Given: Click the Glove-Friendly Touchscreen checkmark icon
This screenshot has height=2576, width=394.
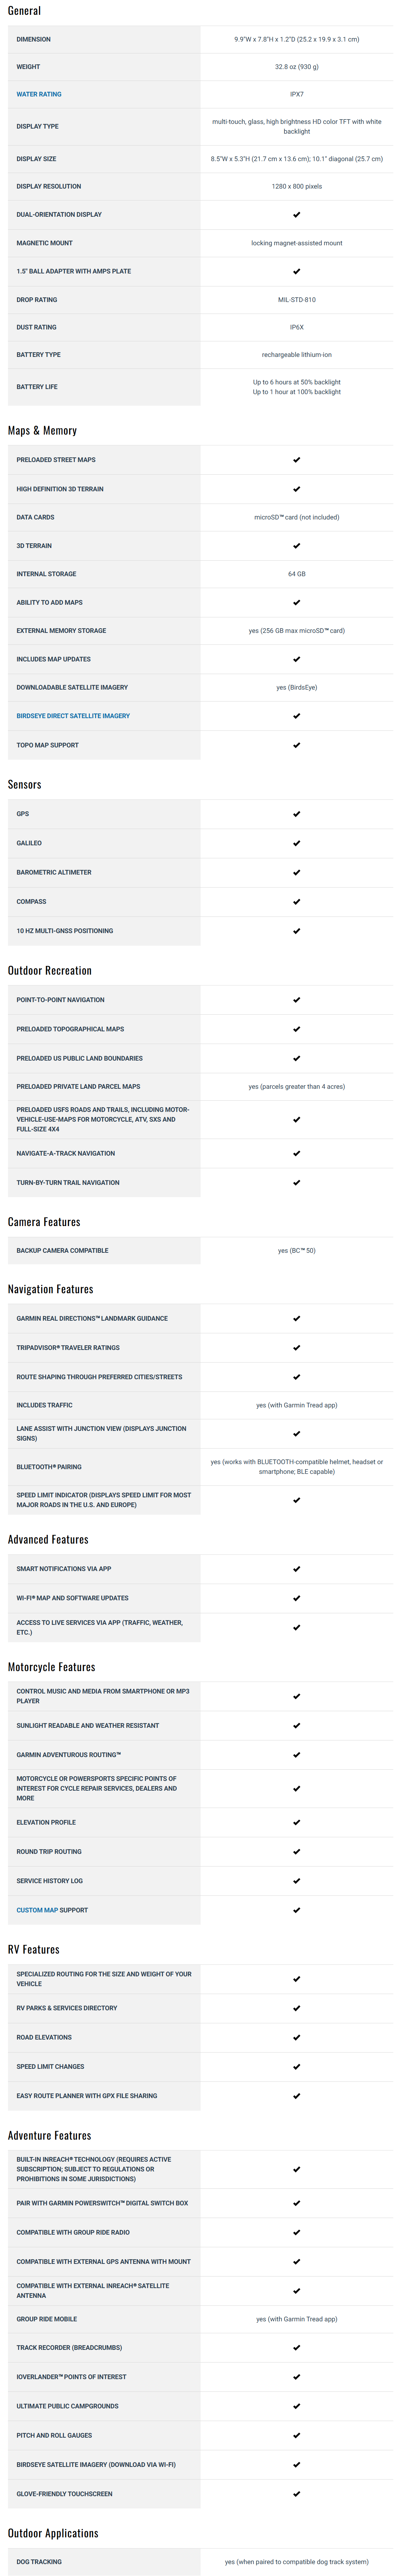Looking at the screenshot, I should point(296,2494).
